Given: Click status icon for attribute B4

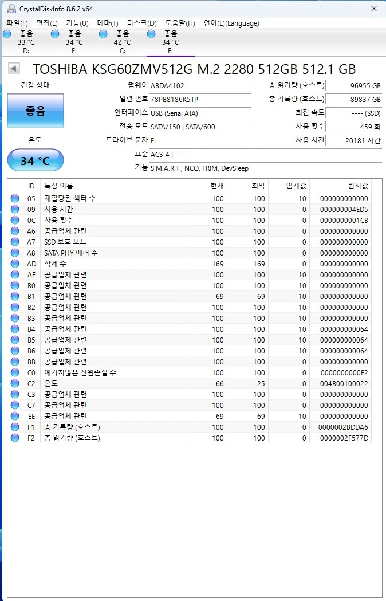Looking at the screenshot, I should pos(15,329).
